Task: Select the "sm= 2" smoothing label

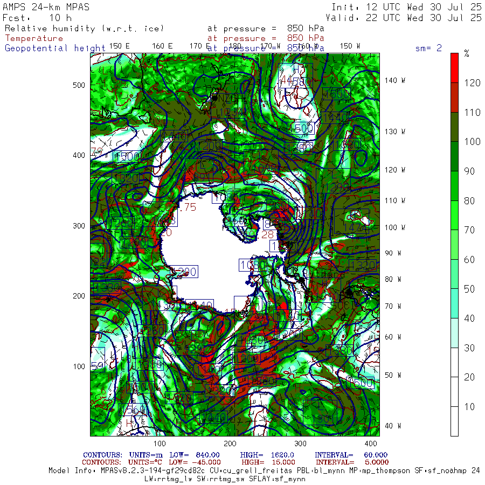Action: pos(428,48)
